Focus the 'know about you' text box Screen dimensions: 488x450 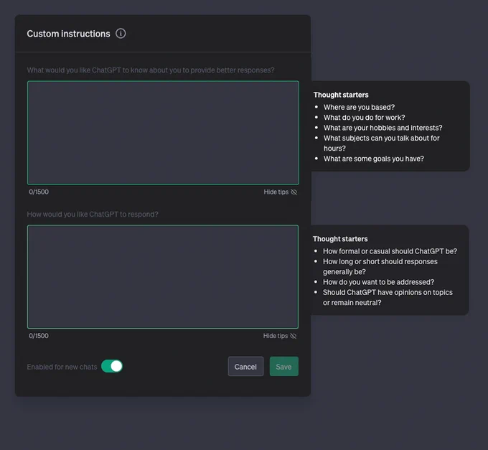[163, 133]
